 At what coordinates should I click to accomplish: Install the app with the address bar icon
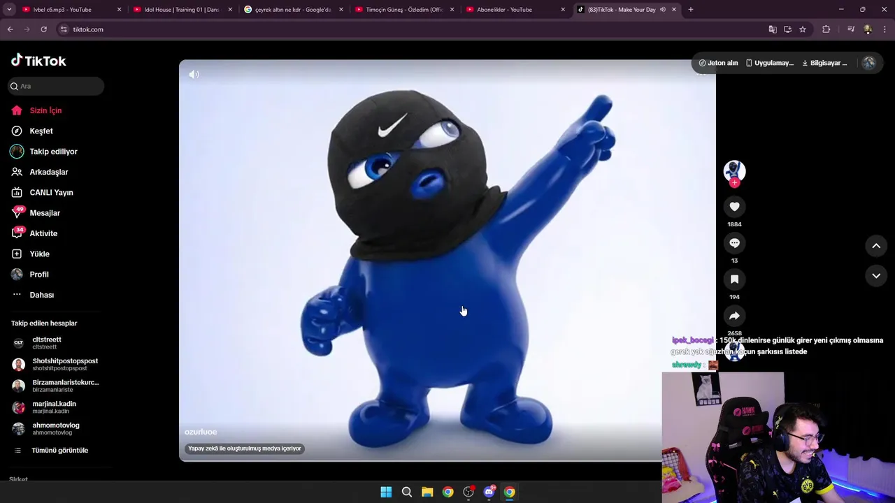[x=787, y=29]
